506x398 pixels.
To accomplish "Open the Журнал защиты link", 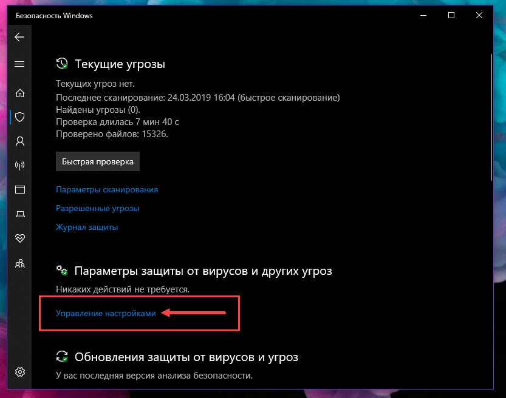I will 87,227.
